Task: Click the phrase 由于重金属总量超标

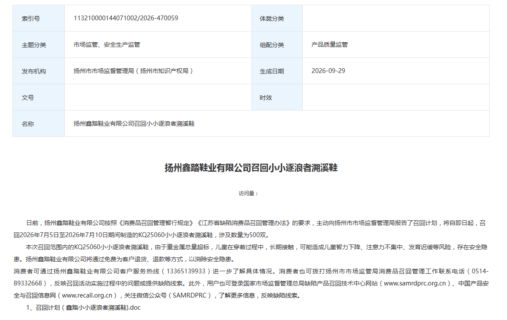Action: click(182, 247)
